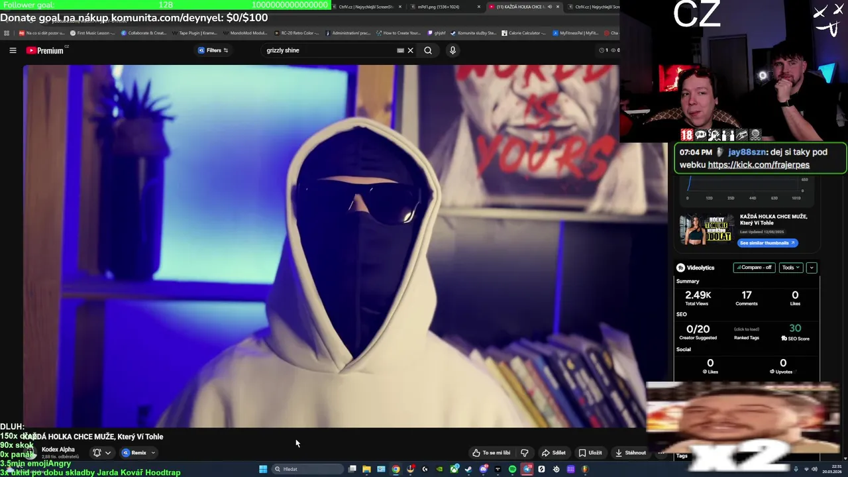Screen dimensions: 848x477
Task: Open the Xbox app from taskbar
Action: [x=454, y=469]
